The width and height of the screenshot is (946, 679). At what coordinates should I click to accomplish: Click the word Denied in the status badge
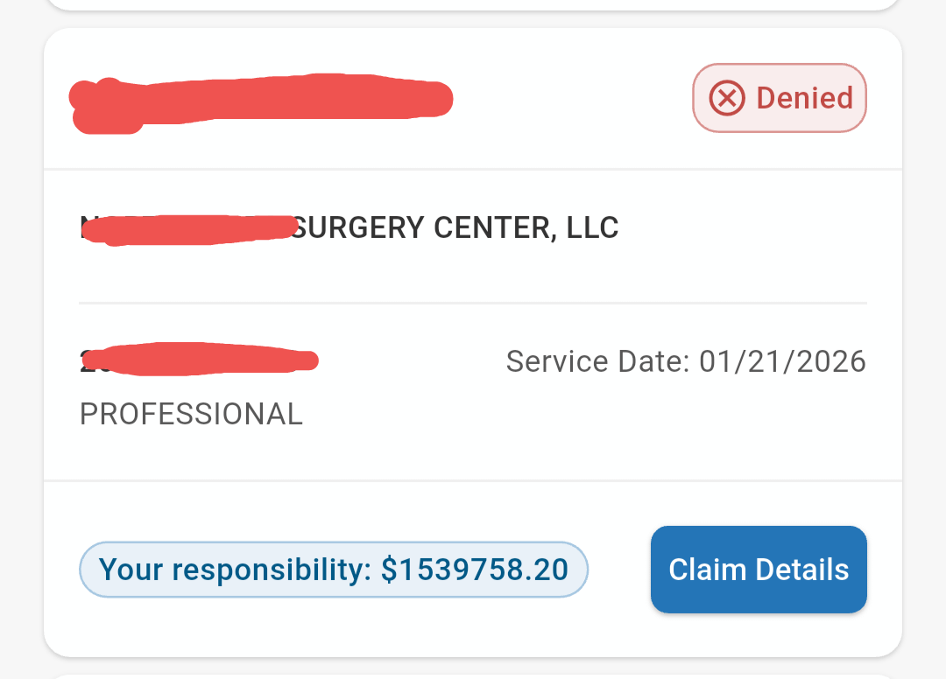tap(804, 98)
